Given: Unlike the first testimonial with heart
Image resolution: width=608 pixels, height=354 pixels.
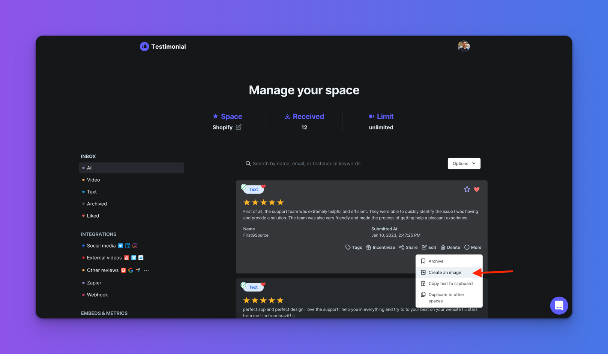Looking at the screenshot, I should (477, 190).
